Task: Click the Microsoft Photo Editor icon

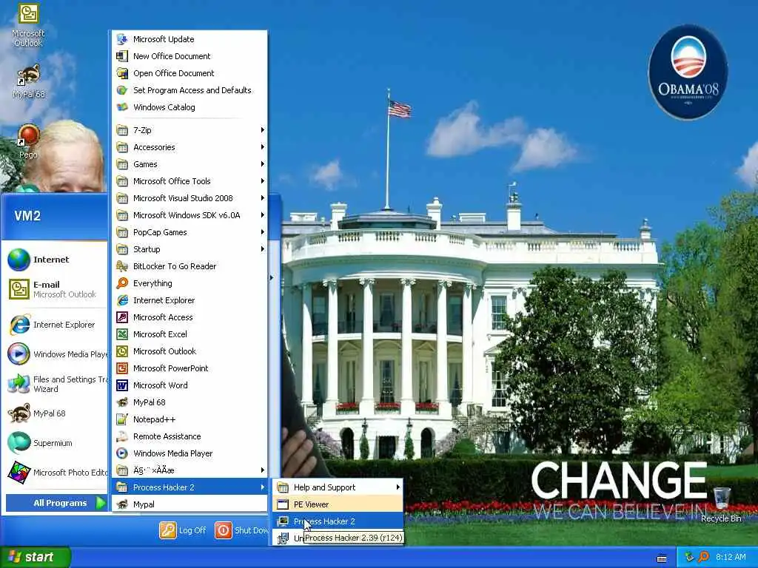Action: (19, 473)
